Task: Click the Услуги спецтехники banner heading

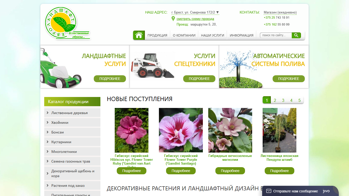Action: (195, 60)
